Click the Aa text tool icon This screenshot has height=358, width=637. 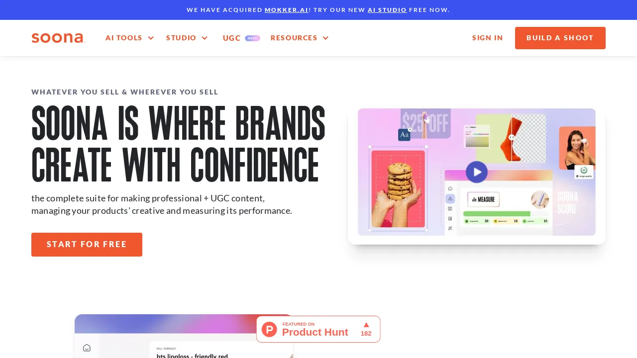point(404,135)
